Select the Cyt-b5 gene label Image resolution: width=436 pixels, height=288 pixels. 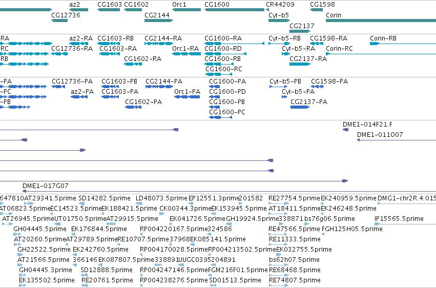point(279,15)
